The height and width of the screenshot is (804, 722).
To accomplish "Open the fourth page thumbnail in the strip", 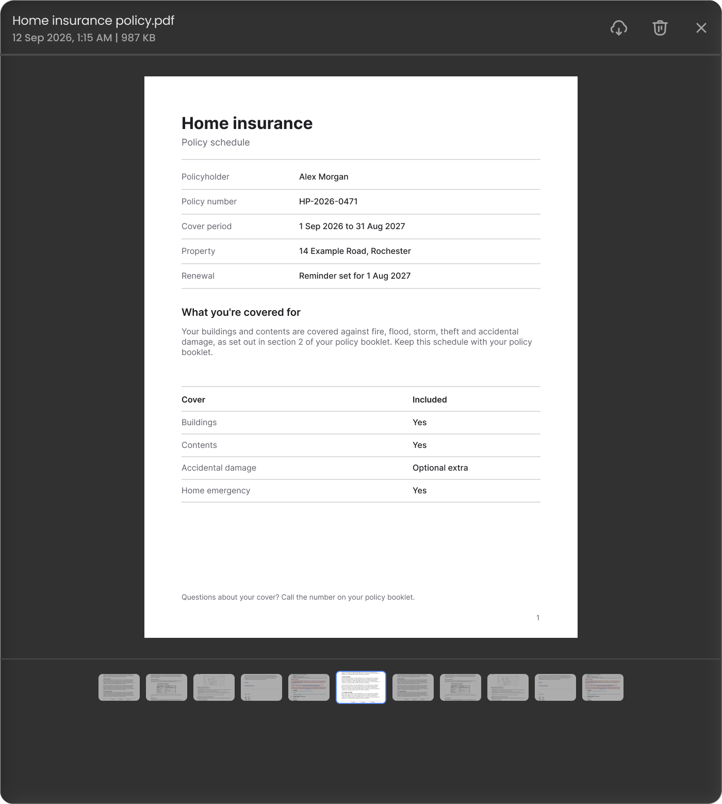I will (x=261, y=687).
